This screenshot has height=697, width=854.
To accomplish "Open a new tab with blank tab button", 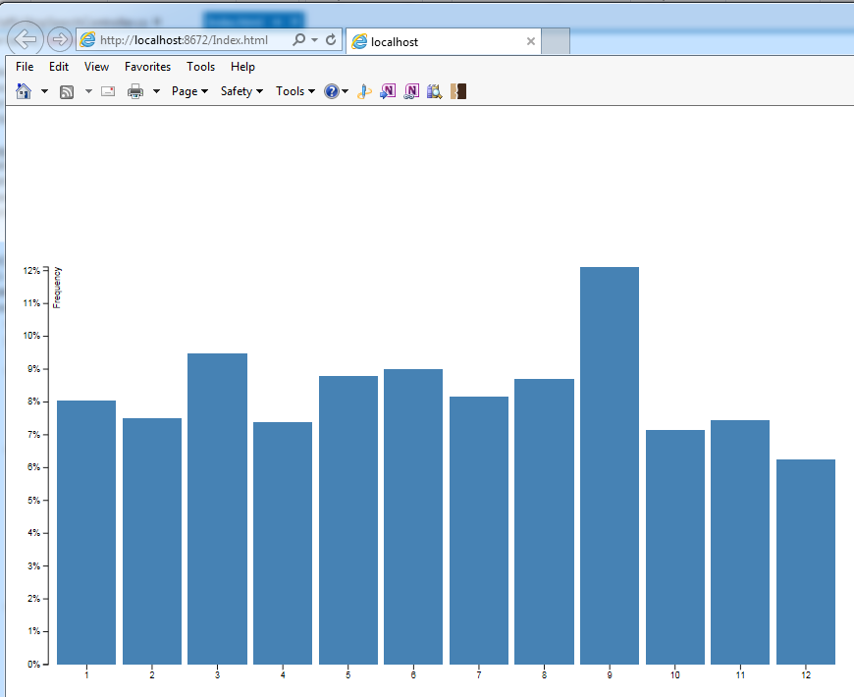I will (x=556, y=41).
